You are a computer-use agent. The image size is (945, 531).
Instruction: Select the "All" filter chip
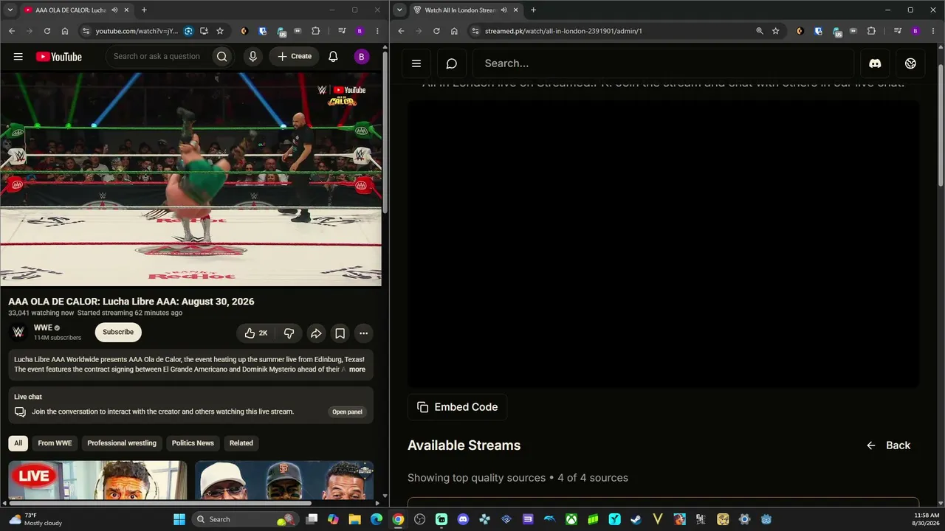[18, 443]
